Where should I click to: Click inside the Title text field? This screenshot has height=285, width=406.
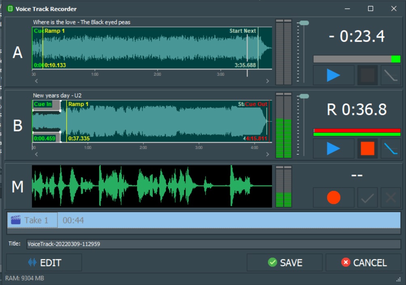pyautogui.click(x=214, y=244)
